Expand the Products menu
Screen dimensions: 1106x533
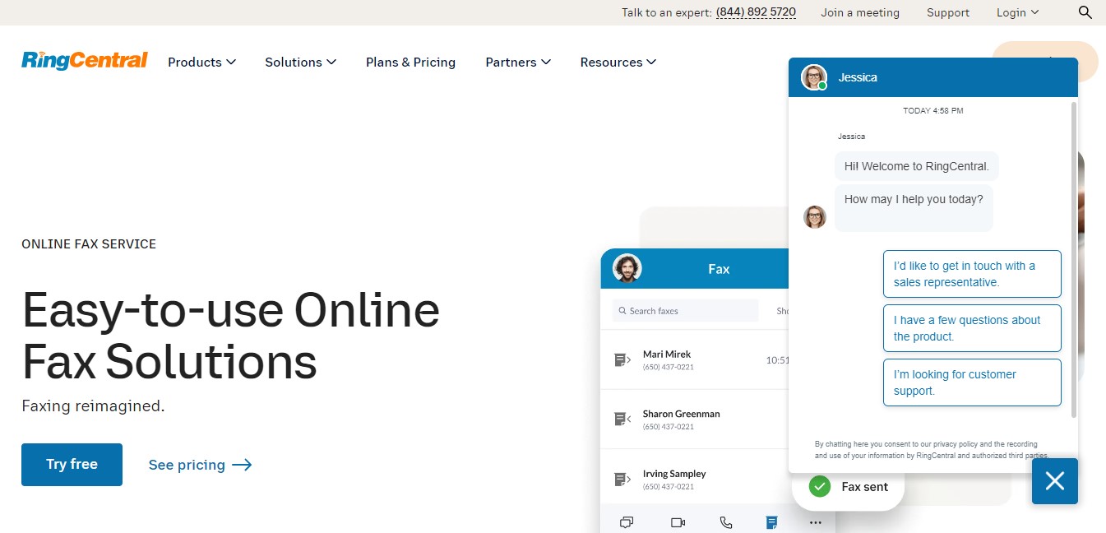(x=201, y=62)
